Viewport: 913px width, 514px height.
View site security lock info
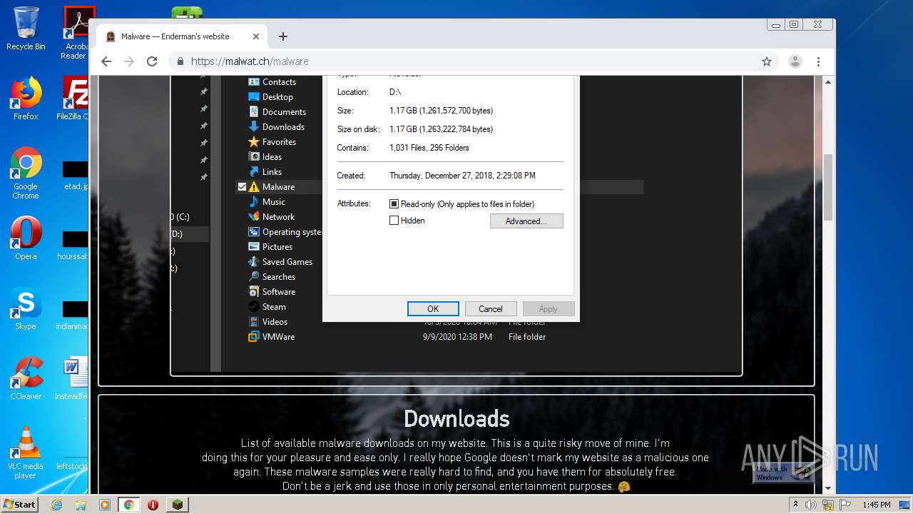(180, 61)
